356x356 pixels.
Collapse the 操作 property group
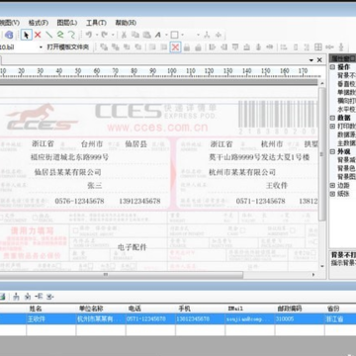[332, 67]
